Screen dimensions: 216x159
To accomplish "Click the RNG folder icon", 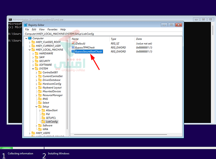I will click(40, 99).
